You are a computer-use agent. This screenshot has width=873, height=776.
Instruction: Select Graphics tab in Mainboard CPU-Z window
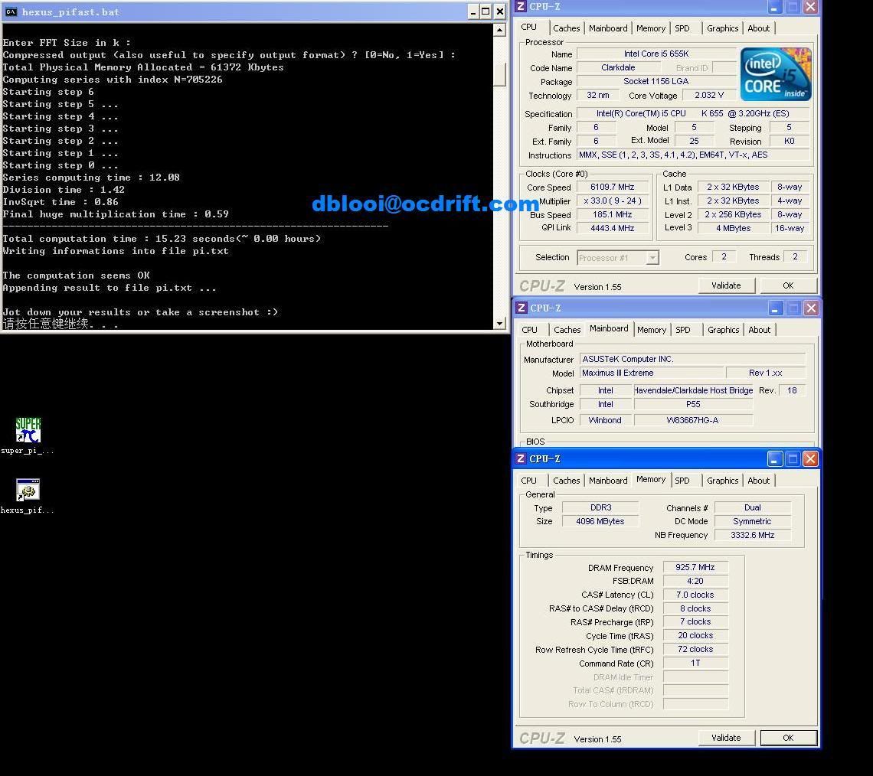[723, 330]
